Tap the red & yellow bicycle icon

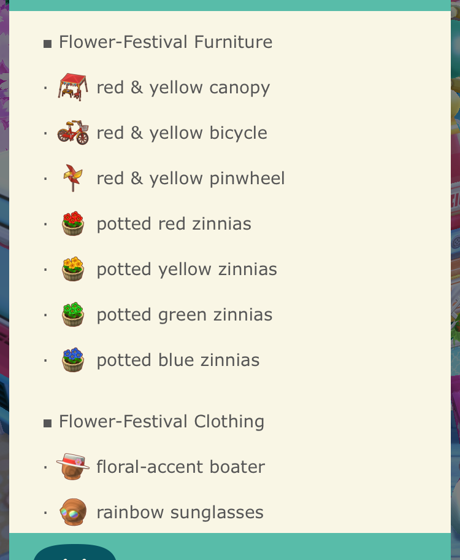point(73,132)
